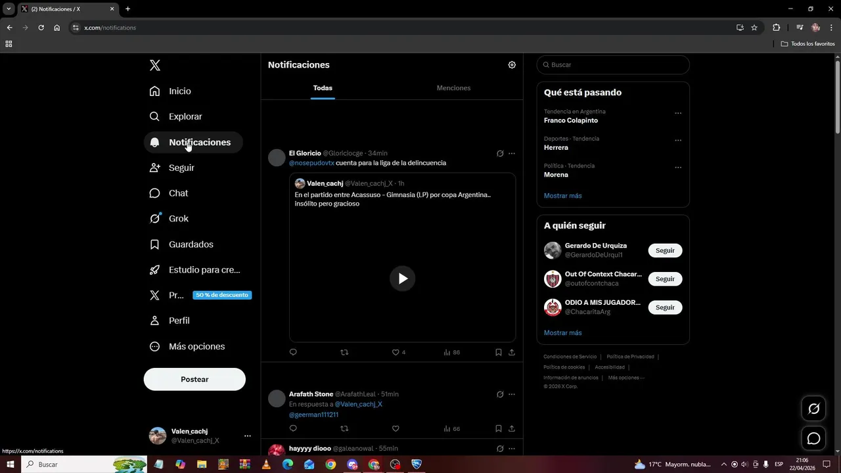841x473 pixels.
Task: Open Franco Colapinto trend
Action: click(x=571, y=120)
